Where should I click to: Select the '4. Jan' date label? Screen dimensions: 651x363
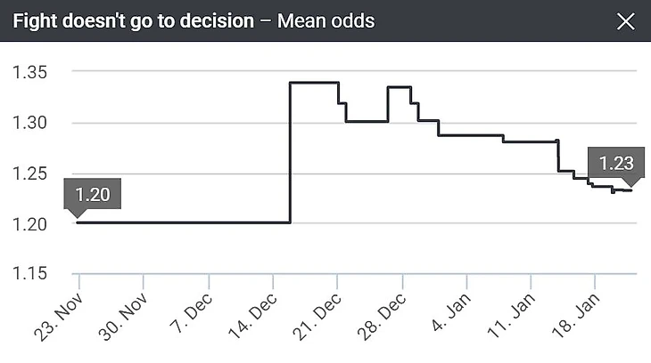pyautogui.click(x=453, y=310)
